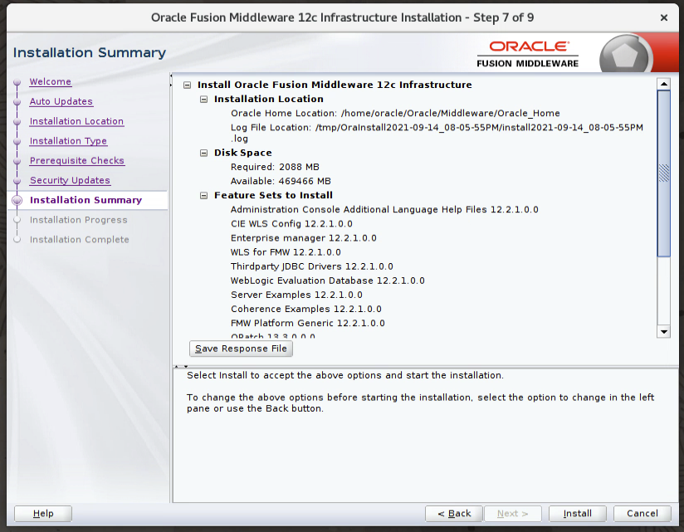Select Administration Console Additional Language Help Files row

(x=384, y=210)
